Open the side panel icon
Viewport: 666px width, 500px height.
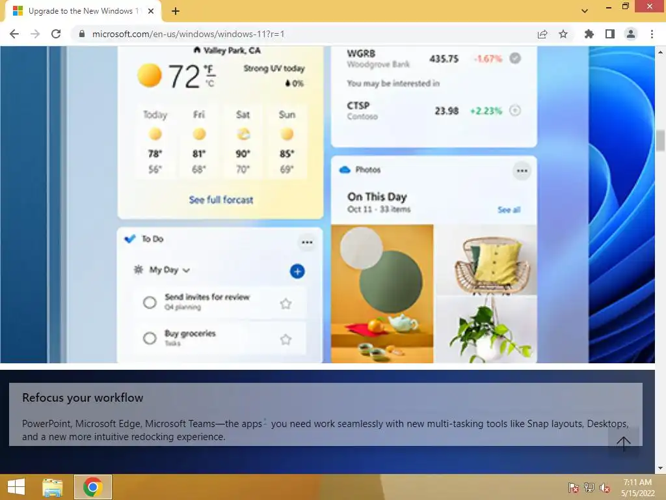coord(610,34)
